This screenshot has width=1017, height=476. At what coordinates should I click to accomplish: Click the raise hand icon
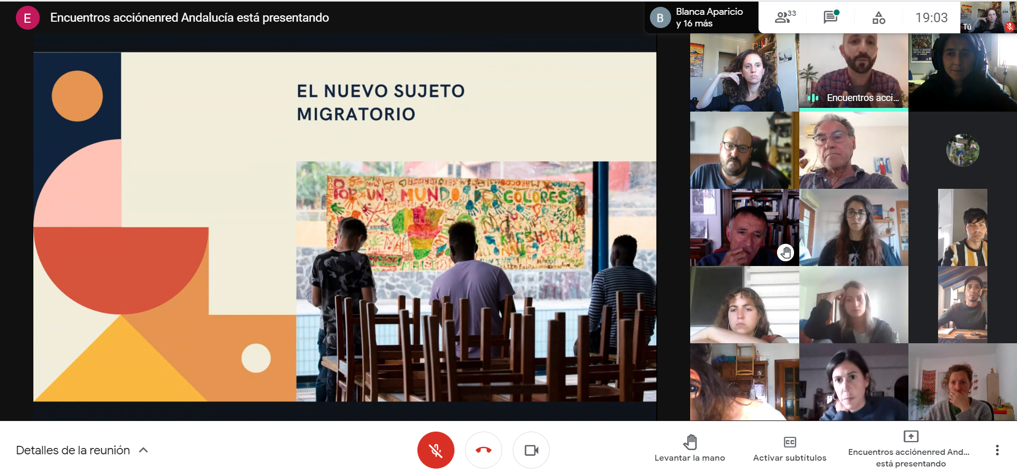[690, 442]
